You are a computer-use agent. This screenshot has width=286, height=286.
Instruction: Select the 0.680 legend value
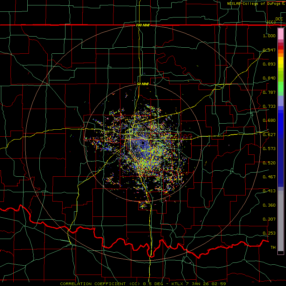[x=269, y=120]
